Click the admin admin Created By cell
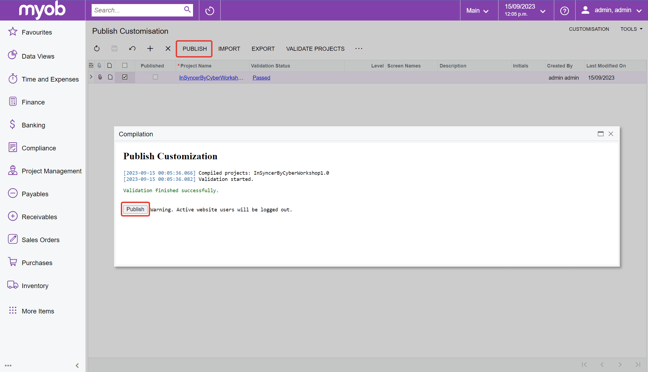 (x=563, y=77)
